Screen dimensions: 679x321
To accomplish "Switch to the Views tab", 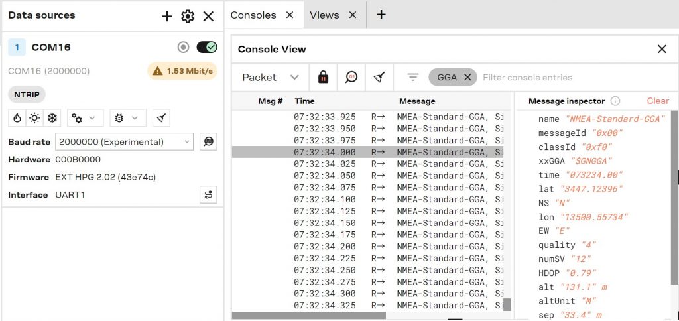I will tap(324, 15).
